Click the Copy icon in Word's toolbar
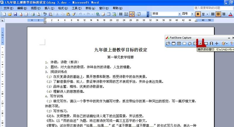 coord(63,14)
